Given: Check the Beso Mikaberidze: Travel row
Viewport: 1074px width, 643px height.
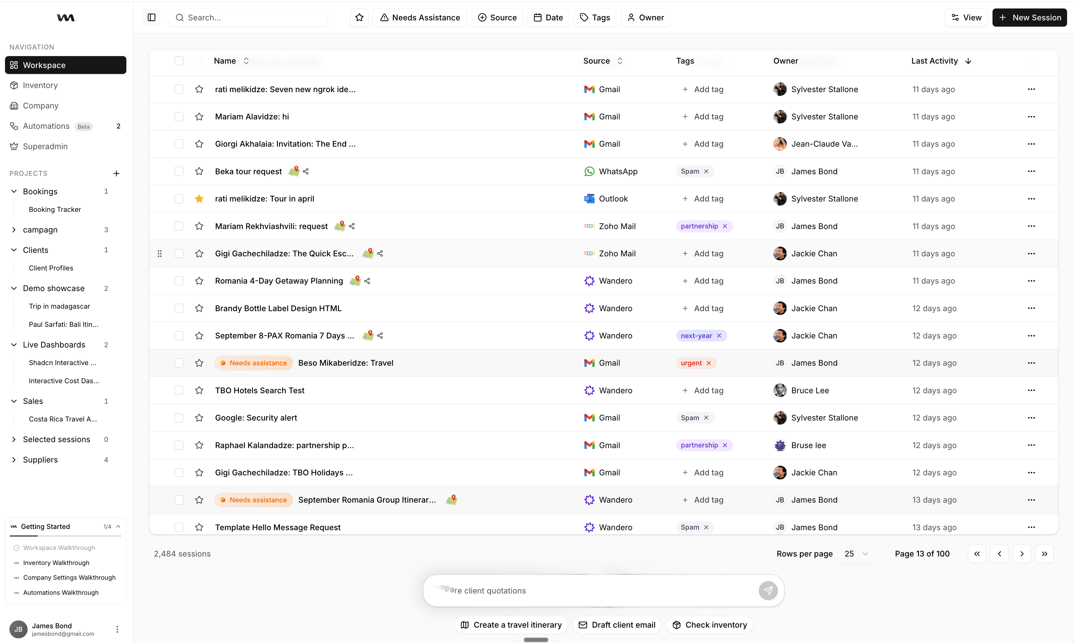Looking at the screenshot, I should tap(179, 363).
